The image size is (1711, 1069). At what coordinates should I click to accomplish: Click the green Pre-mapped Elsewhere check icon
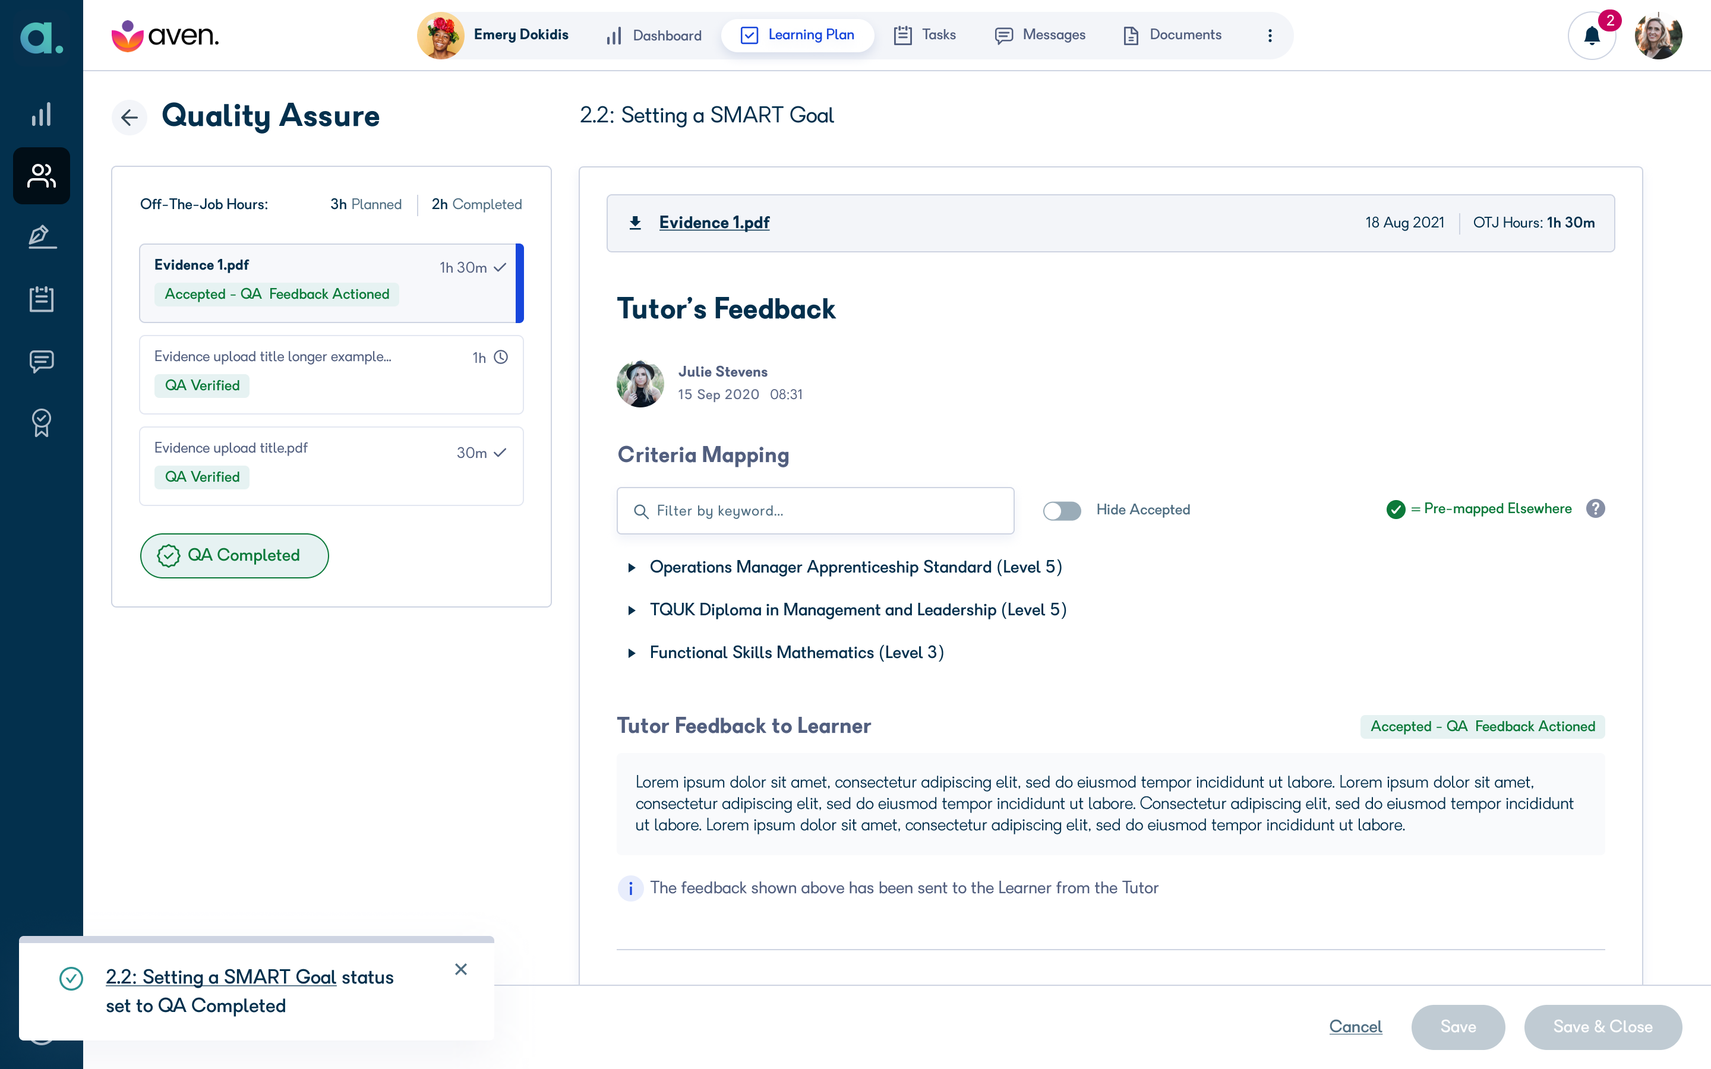click(1395, 509)
